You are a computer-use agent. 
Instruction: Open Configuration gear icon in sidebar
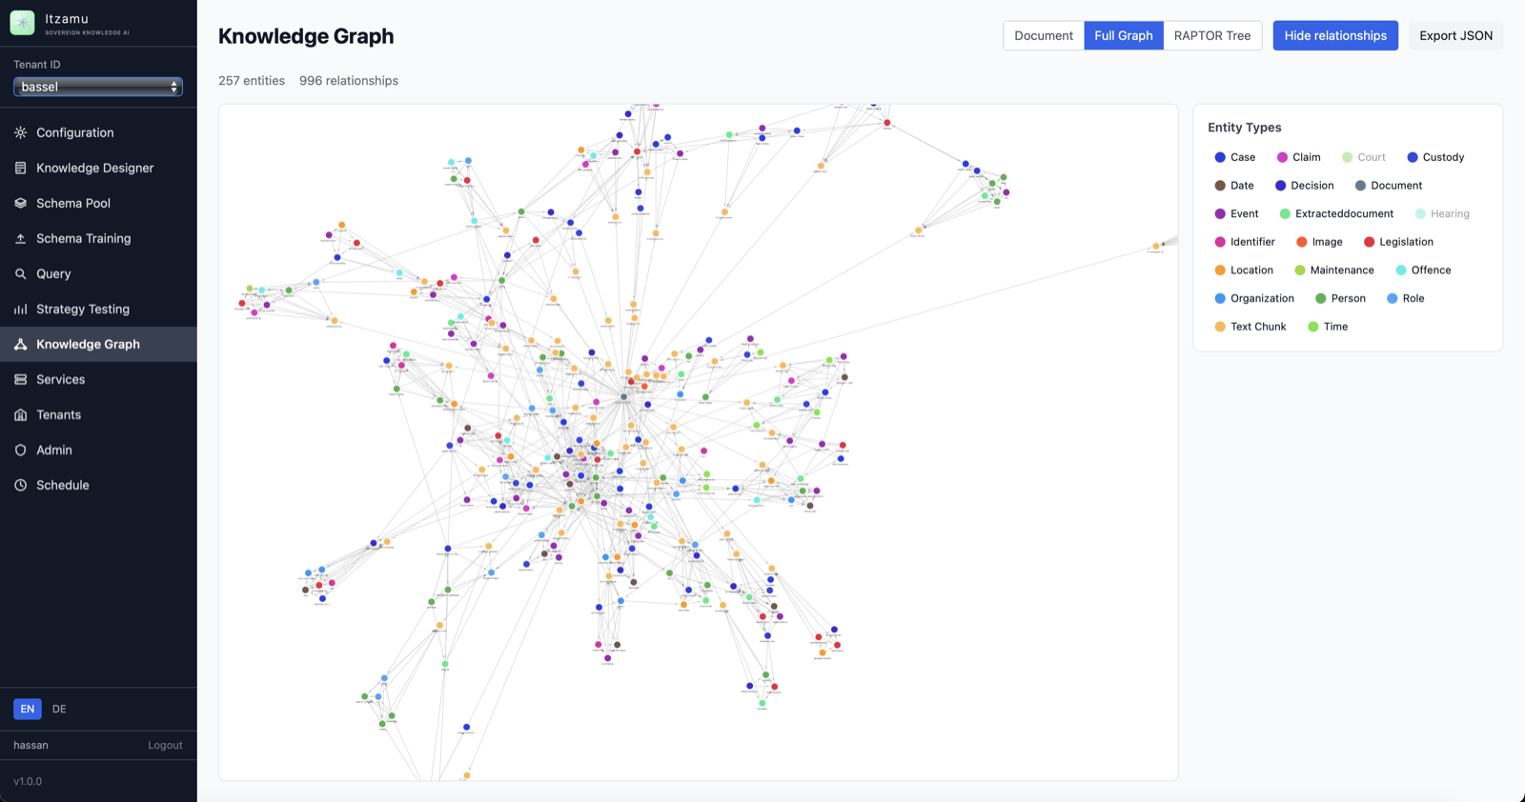pos(20,132)
